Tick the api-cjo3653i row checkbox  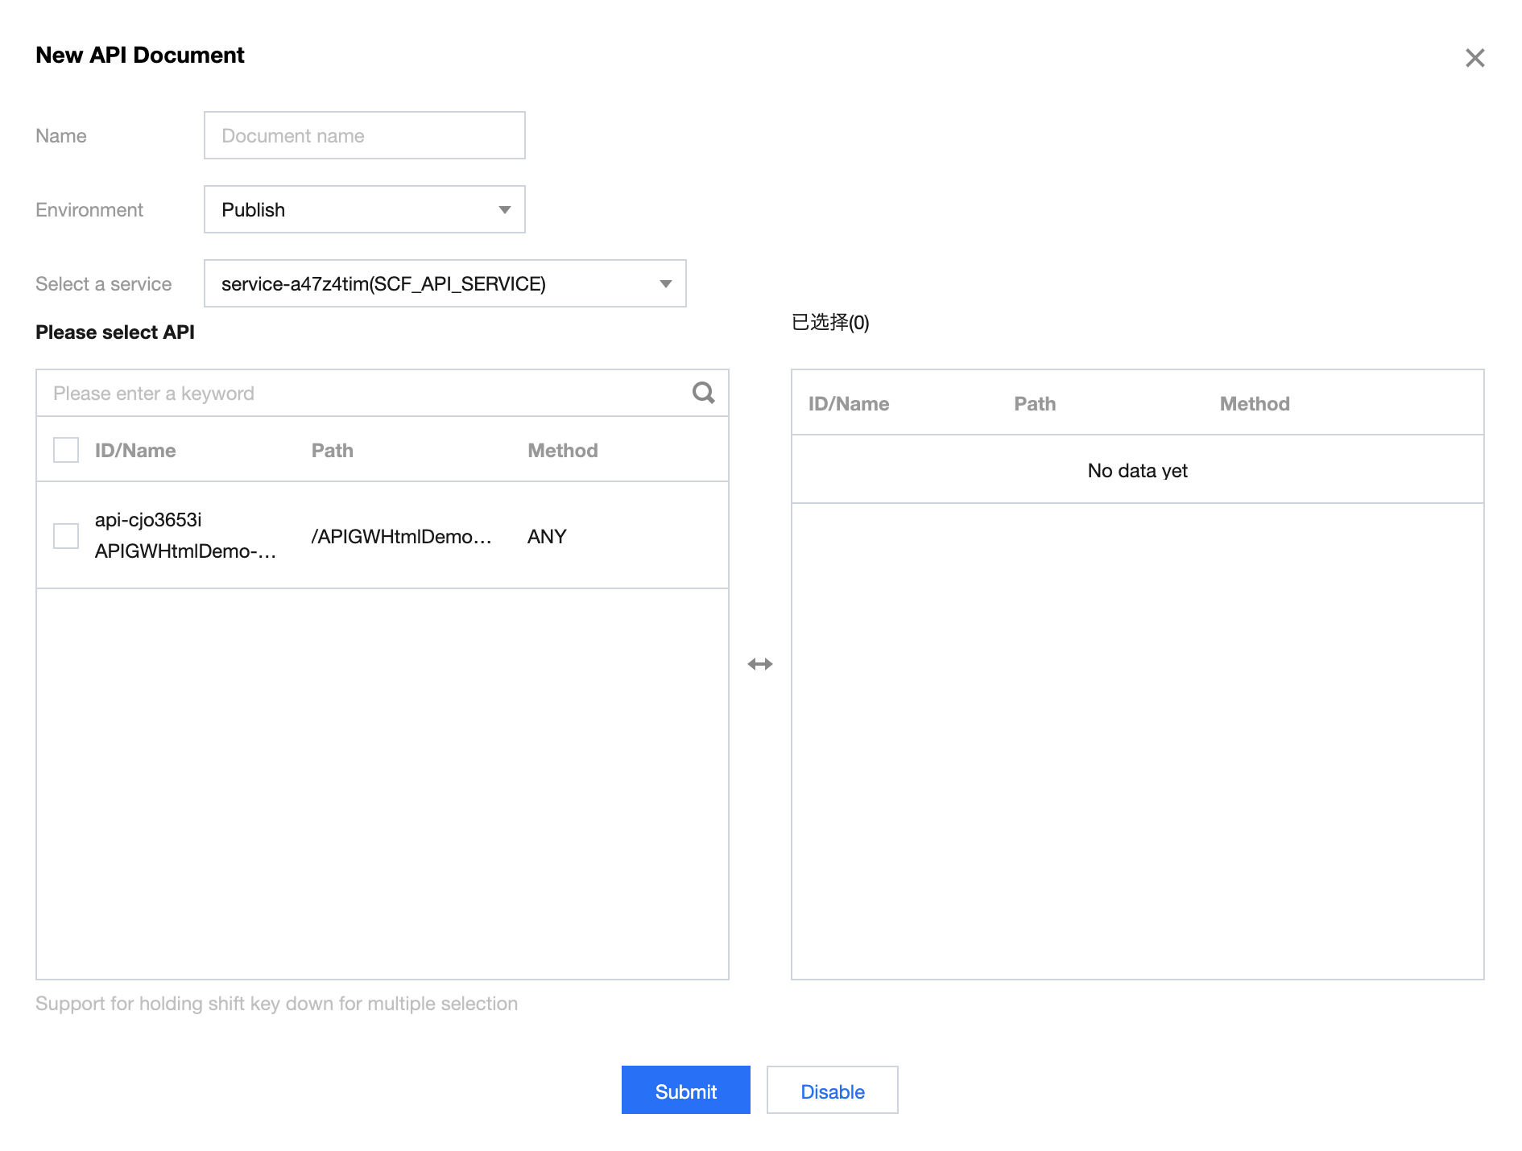[x=66, y=536]
